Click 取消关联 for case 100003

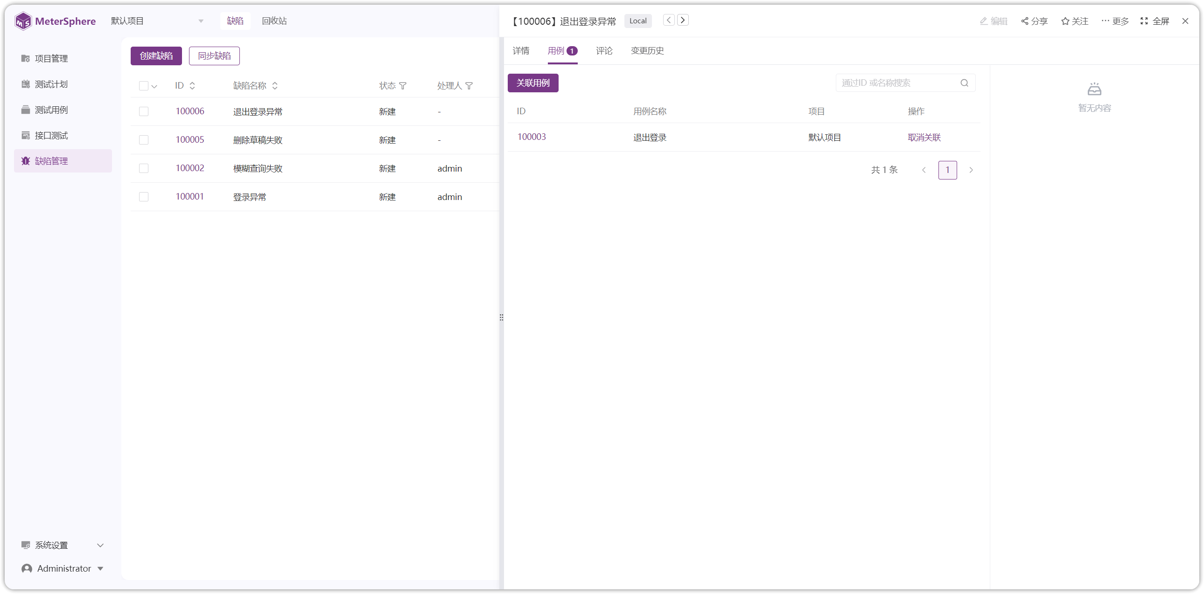click(924, 137)
